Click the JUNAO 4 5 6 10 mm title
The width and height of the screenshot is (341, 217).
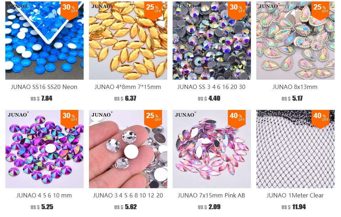tap(44, 195)
